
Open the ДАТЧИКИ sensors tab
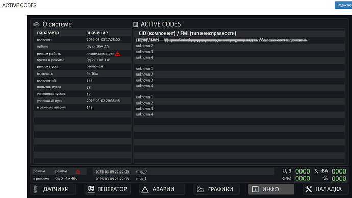[x=53, y=189]
